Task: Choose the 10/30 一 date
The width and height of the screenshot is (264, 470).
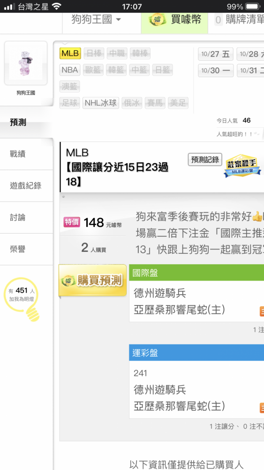Action: click(216, 71)
